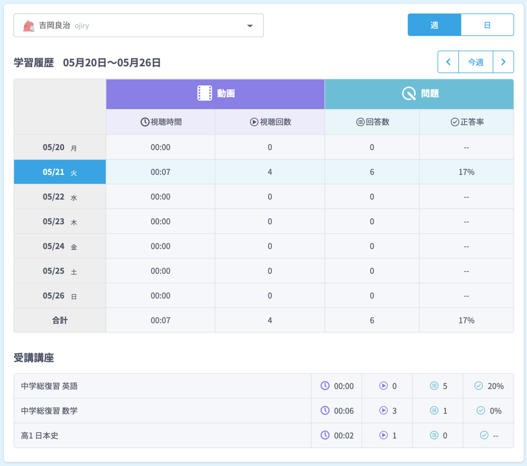Go to previous week with left chevron
527x466 pixels.
[448, 62]
